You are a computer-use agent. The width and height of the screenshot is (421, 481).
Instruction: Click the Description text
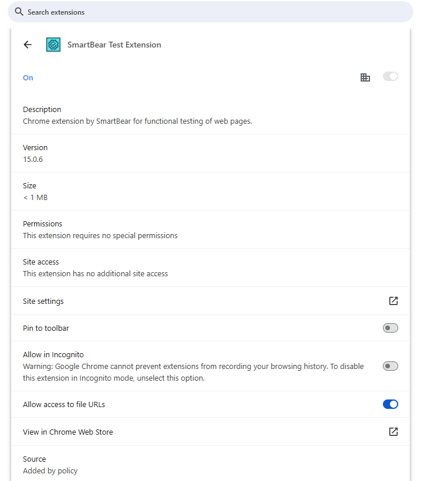click(137, 121)
